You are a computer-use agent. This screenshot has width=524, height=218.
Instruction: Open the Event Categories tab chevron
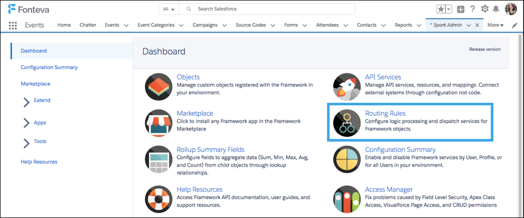click(x=181, y=25)
